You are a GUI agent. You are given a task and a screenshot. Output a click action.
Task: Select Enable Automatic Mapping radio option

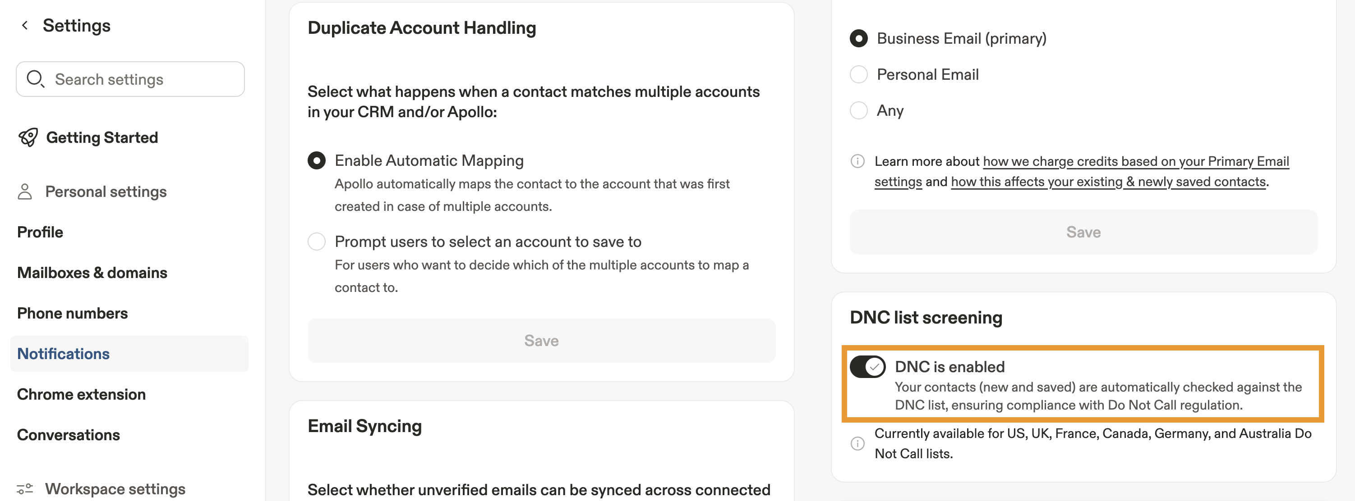coord(317,161)
